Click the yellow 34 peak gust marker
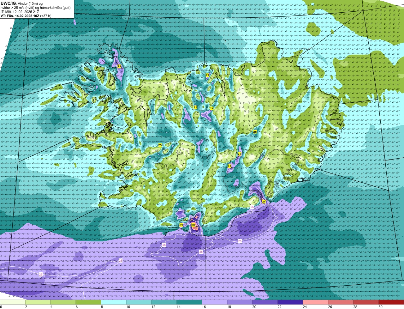Screen dimensions: 404x309 [264, 201]
